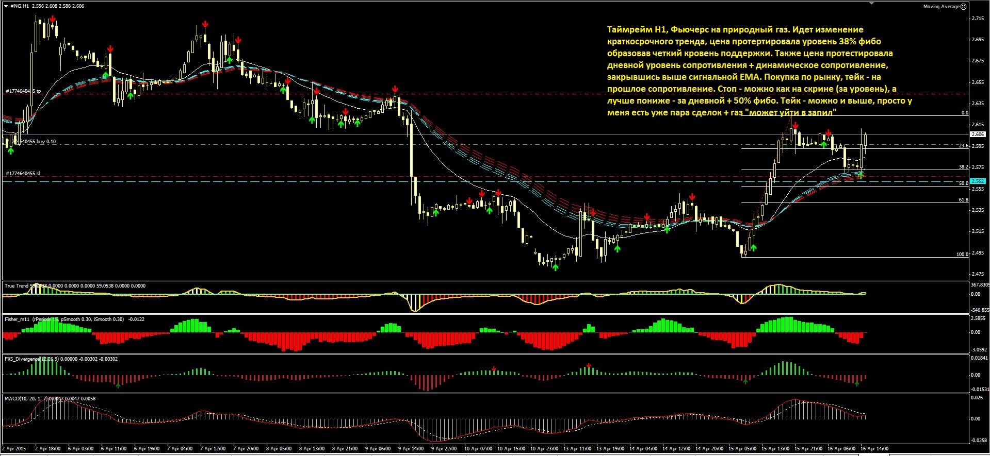This screenshot has width=990, height=456.
Task: Open the dropdown arrow beside #NG,H1
Action: (6, 6)
